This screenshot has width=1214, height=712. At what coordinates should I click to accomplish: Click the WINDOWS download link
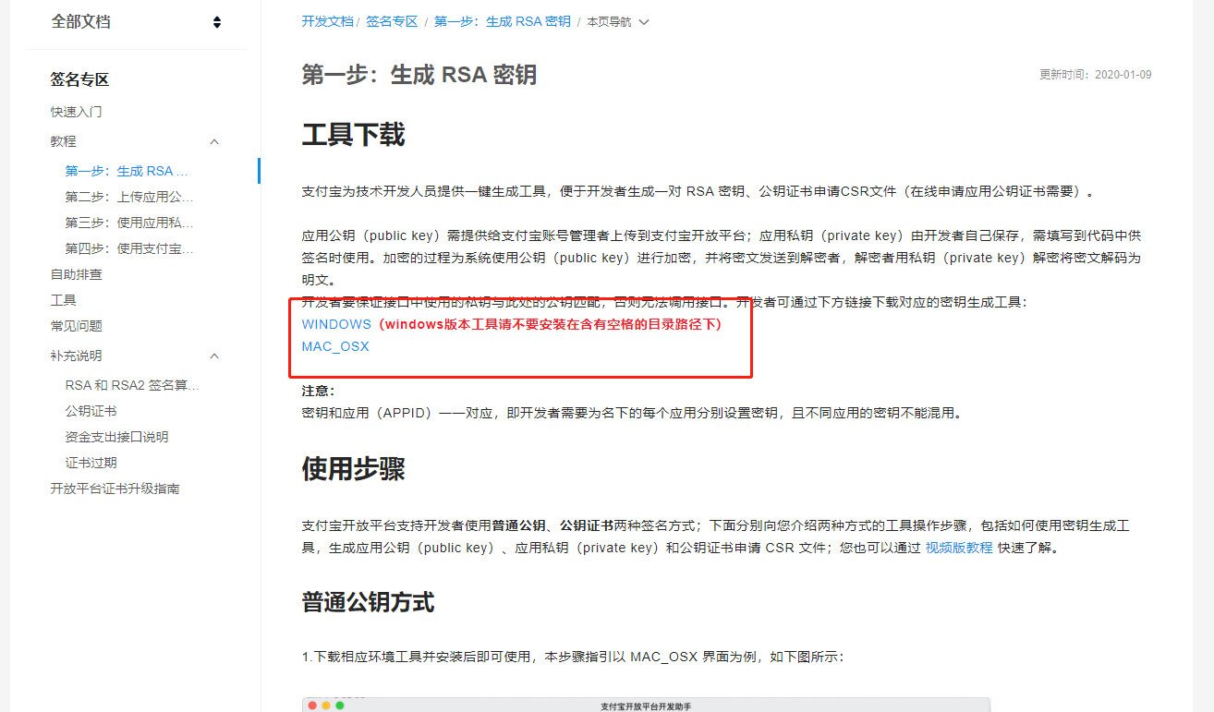tap(336, 324)
